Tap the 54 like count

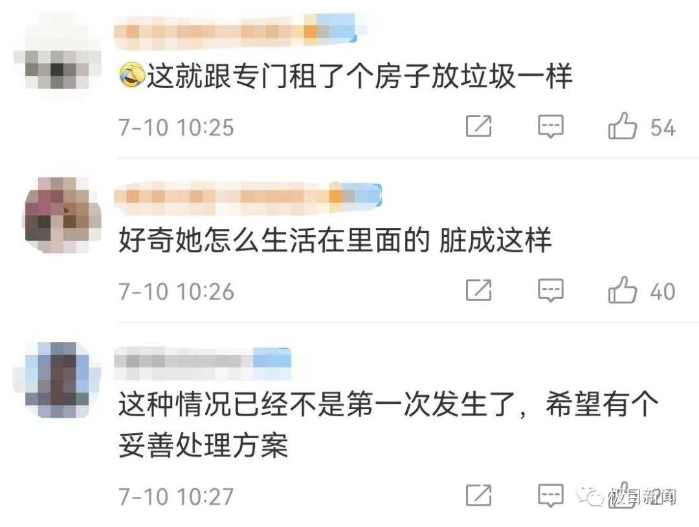coord(663,128)
